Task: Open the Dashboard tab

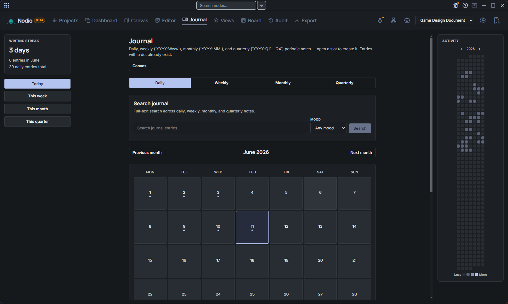Action: pyautogui.click(x=101, y=20)
